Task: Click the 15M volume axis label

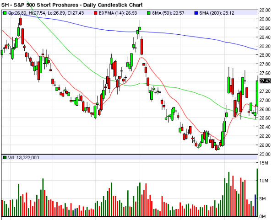Action: pos(264,163)
